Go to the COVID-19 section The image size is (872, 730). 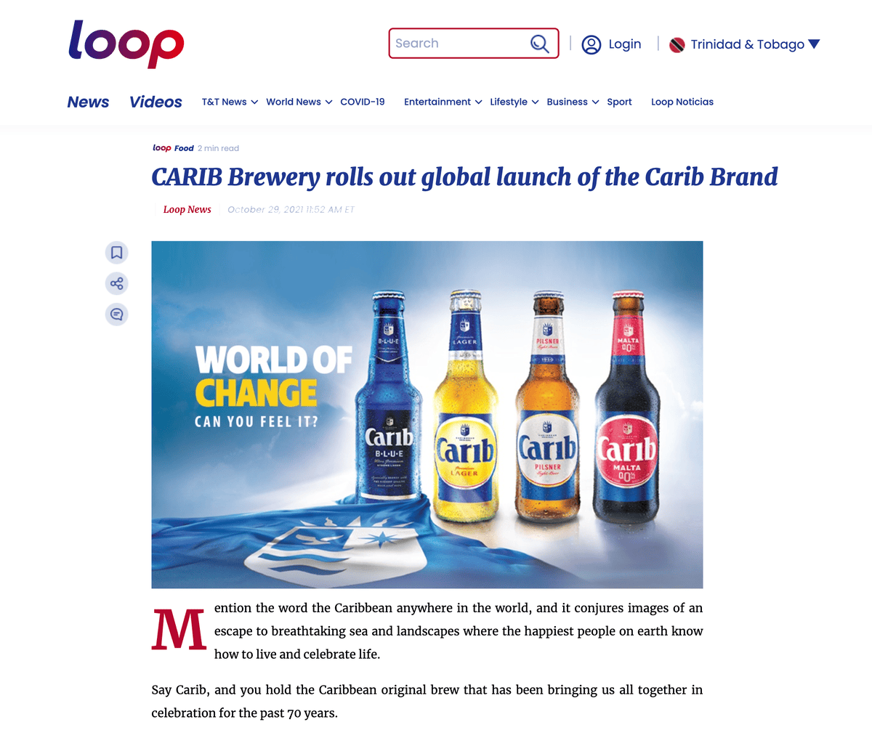click(363, 102)
